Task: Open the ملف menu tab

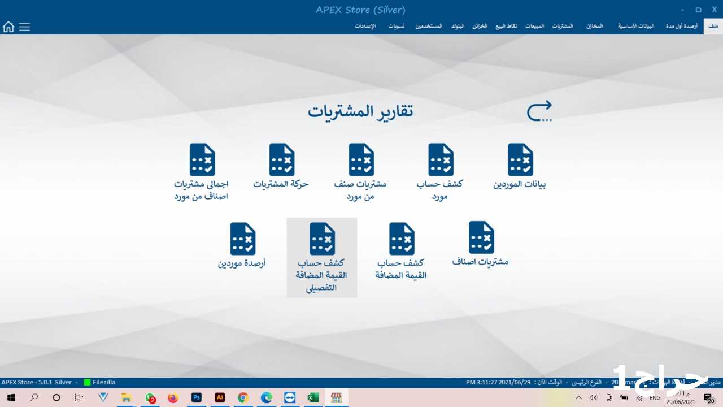Action: pyautogui.click(x=713, y=27)
